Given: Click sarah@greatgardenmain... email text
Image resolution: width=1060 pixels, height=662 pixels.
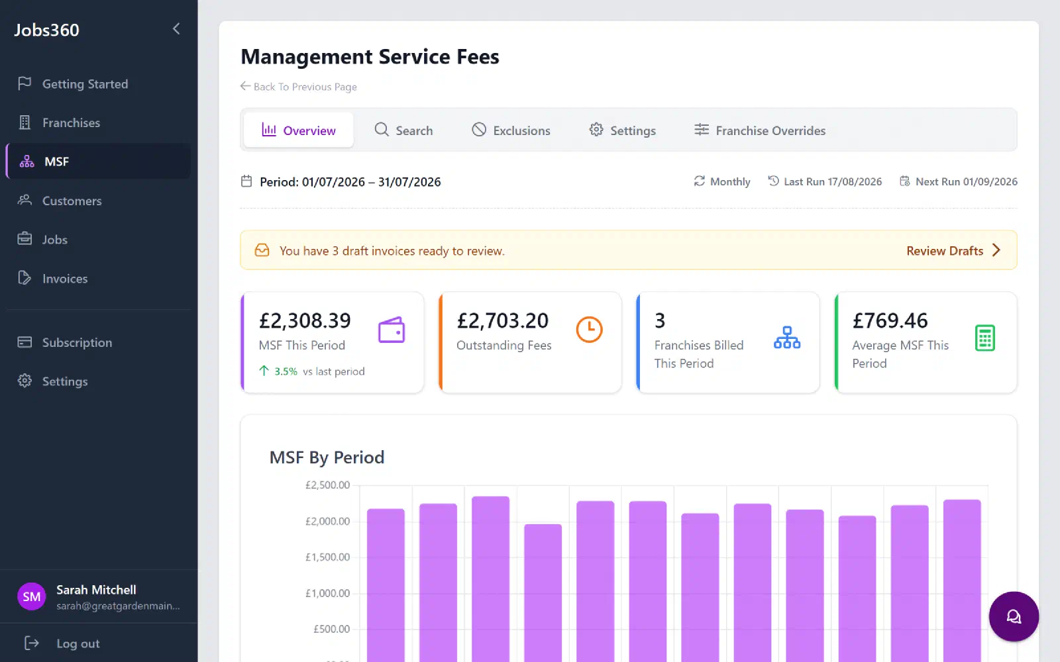Looking at the screenshot, I should pyautogui.click(x=118, y=606).
